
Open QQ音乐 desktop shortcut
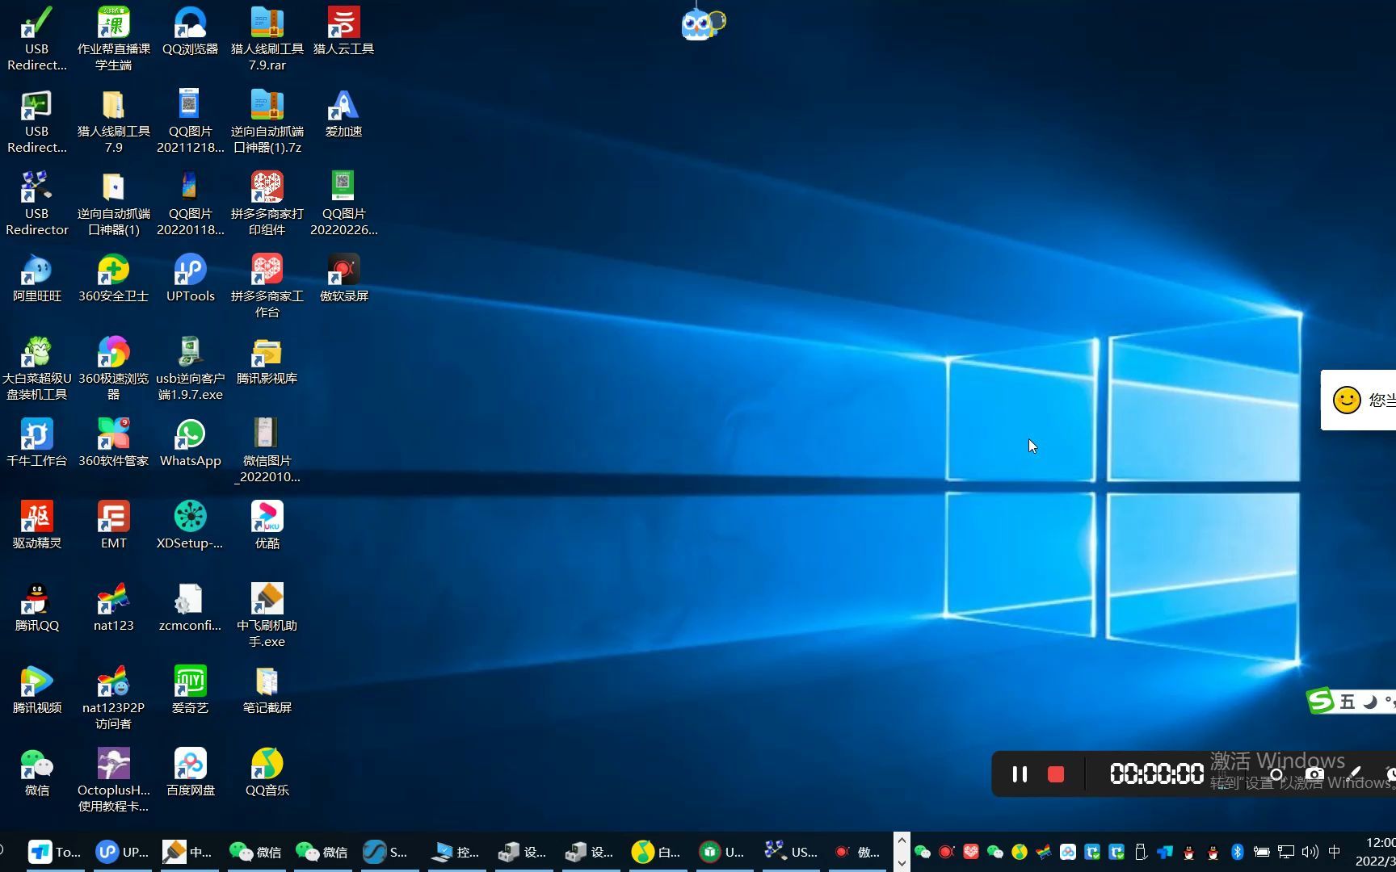tap(267, 773)
